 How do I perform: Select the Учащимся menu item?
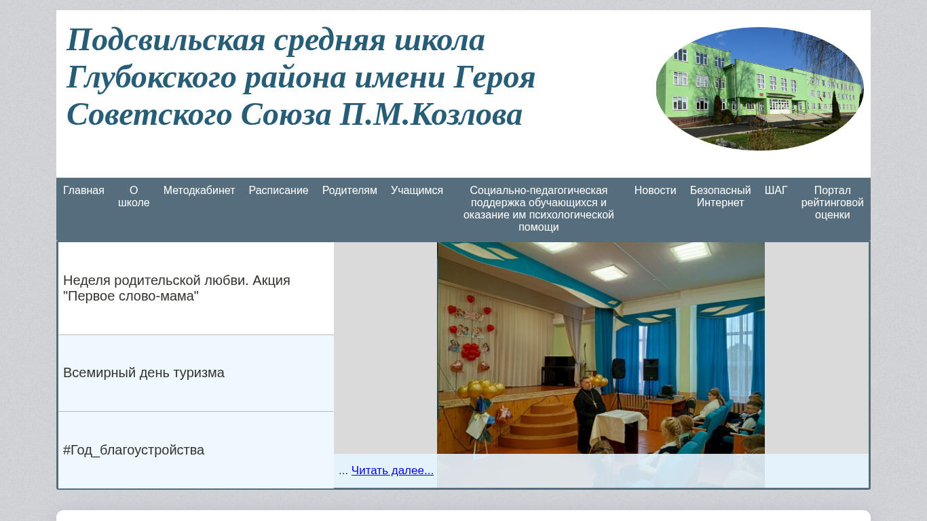pyautogui.click(x=417, y=191)
